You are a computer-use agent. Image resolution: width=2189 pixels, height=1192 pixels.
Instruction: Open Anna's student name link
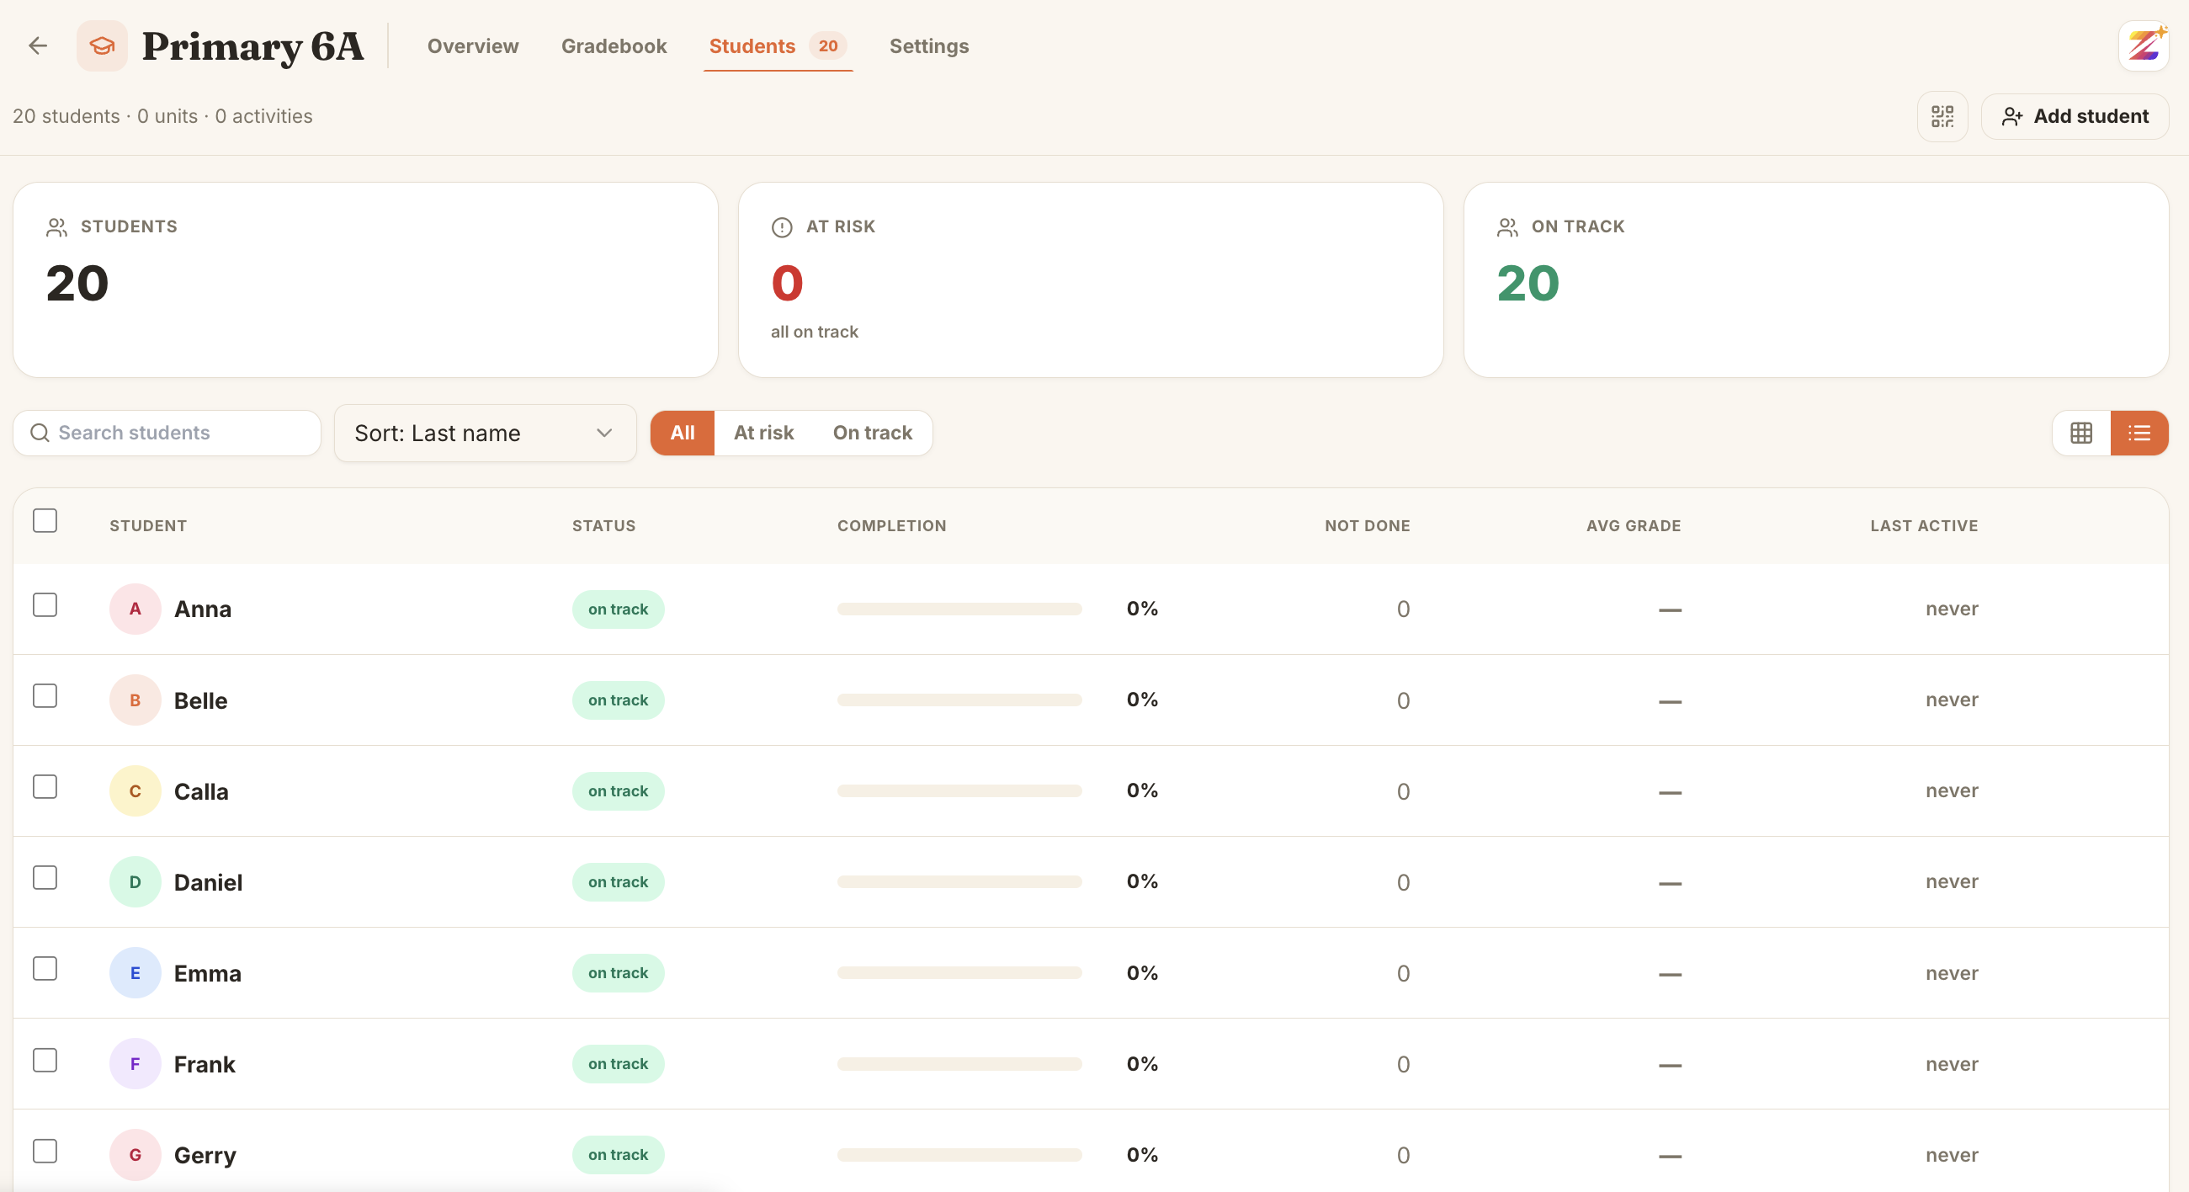click(x=202, y=609)
